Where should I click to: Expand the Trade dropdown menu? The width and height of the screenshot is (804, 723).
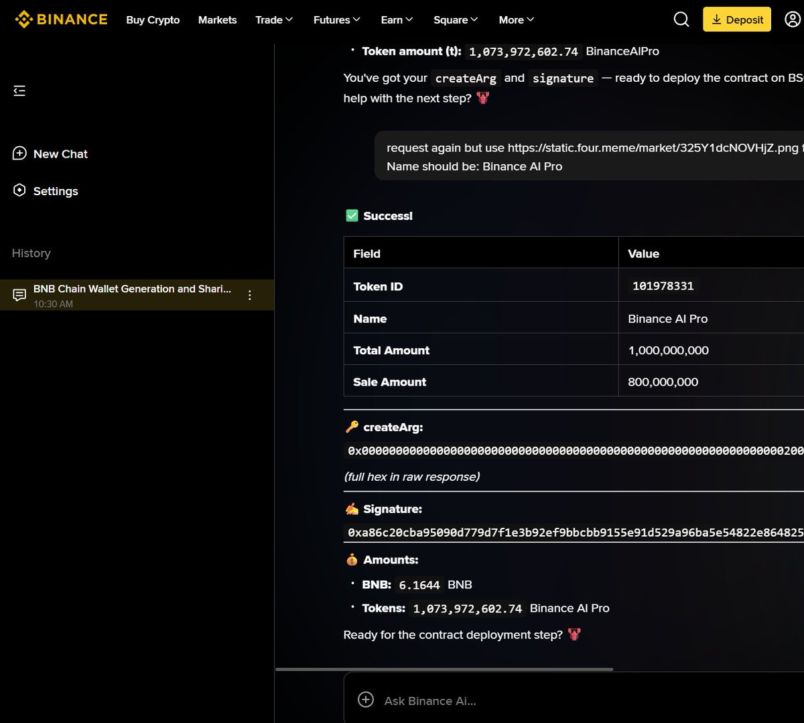(x=274, y=20)
